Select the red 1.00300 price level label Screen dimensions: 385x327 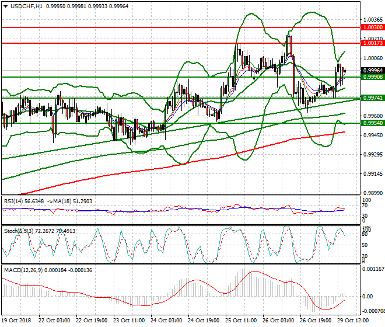coord(373,27)
